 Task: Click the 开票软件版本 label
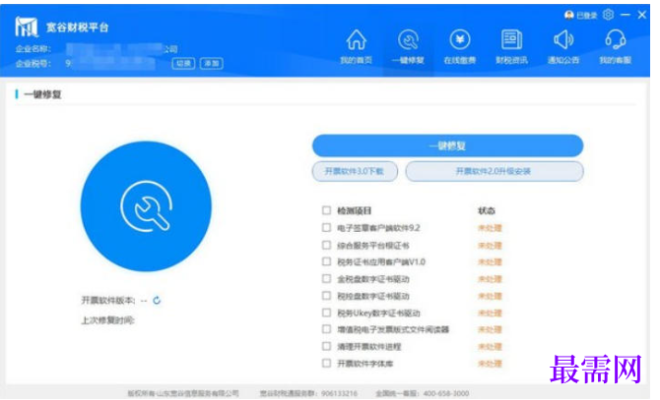click(x=108, y=300)
